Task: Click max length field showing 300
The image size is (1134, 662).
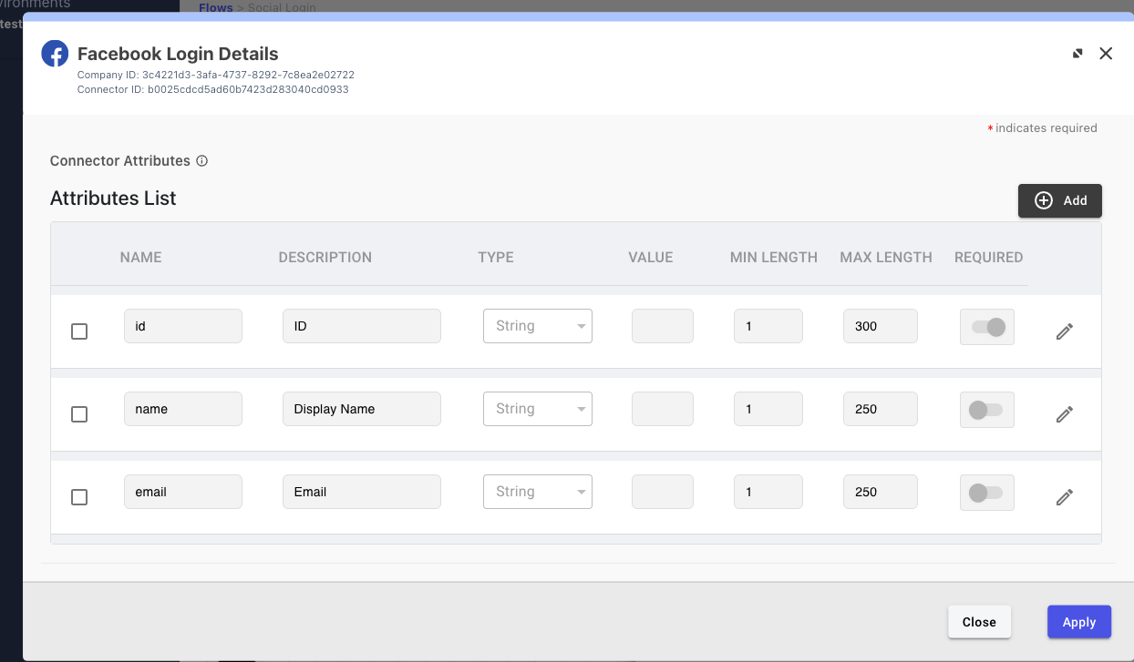Action: 881,326
